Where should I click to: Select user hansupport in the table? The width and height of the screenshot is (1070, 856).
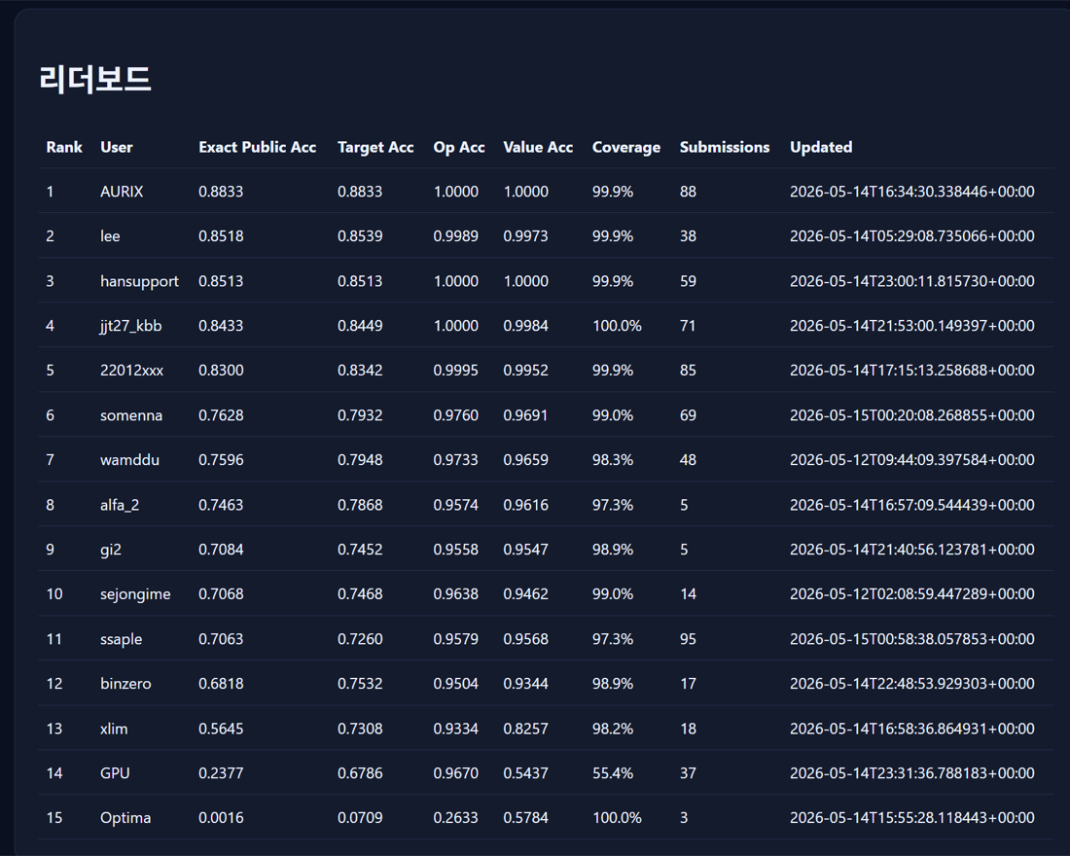139,281
